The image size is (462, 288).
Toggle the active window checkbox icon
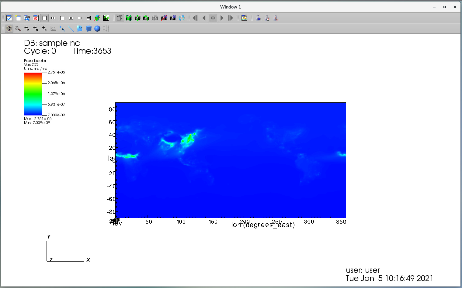click(x=9, y=18)
